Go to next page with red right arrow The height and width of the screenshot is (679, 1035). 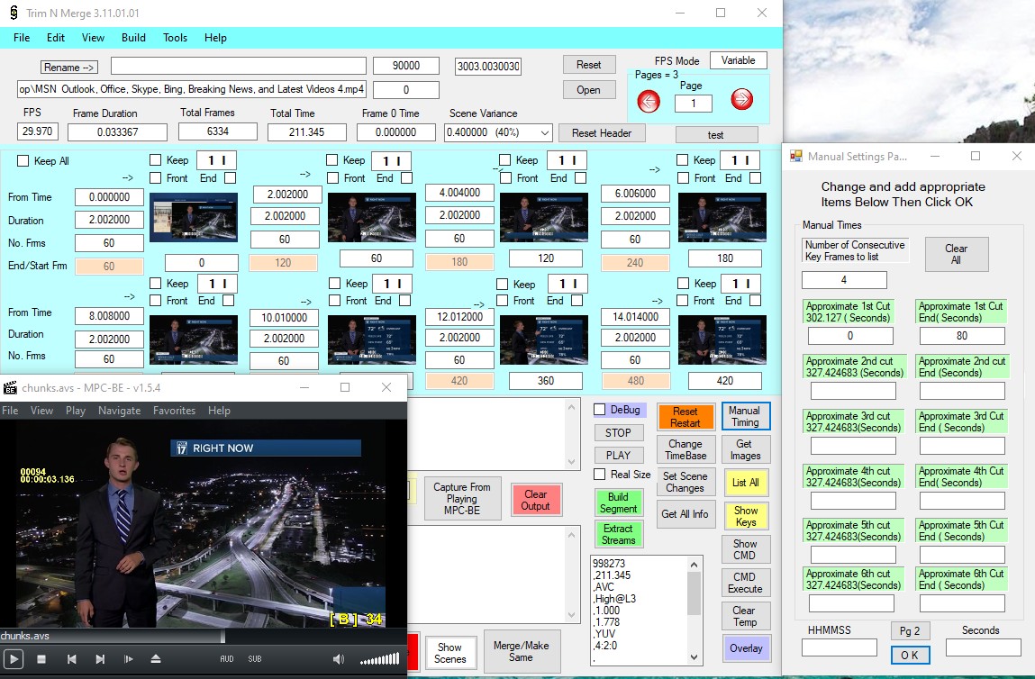click(x=741, y=101)
